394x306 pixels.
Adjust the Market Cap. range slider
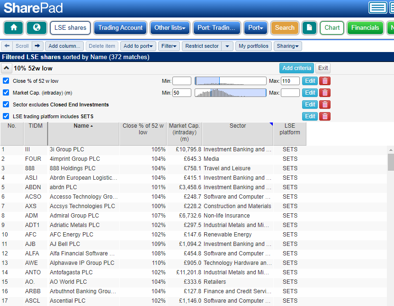(x=231, y=93)
